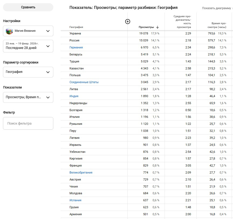Click the Сравнить button
This screenshot has width=233, height=219.
pyautogui.click(x=28, y=7)
